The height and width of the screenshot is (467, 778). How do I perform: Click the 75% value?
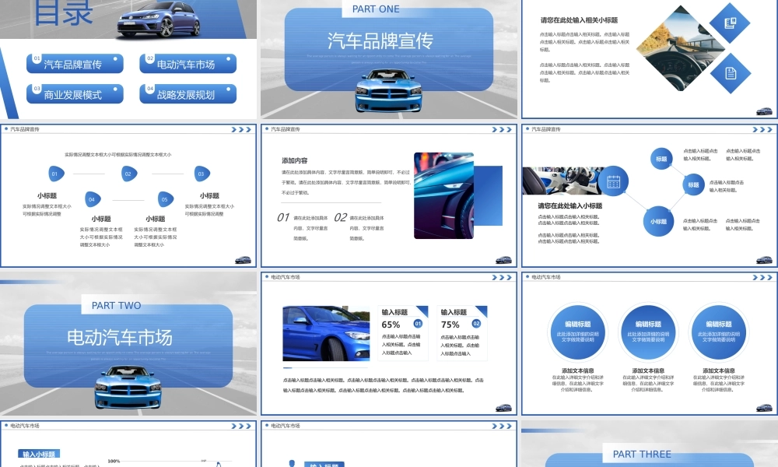coord(450,325)
